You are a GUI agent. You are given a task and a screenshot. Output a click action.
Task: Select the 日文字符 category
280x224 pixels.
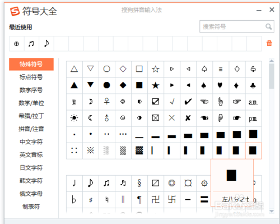pyautogui.click(x=31, y=168)
